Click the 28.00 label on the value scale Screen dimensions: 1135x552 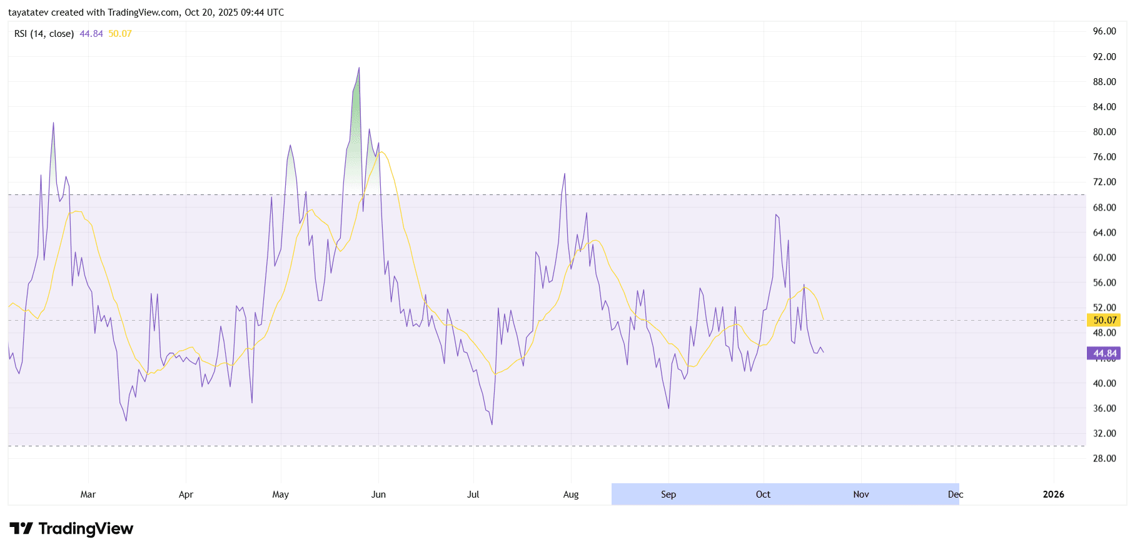(1104, 458)
